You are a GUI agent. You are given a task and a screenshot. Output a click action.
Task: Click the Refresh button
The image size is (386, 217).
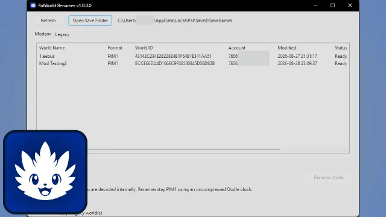pyautogui.click(x=48, y=20)
